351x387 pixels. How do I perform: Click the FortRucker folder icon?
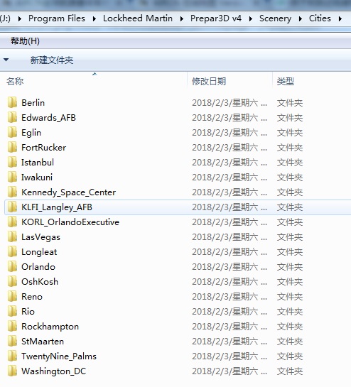12,148
